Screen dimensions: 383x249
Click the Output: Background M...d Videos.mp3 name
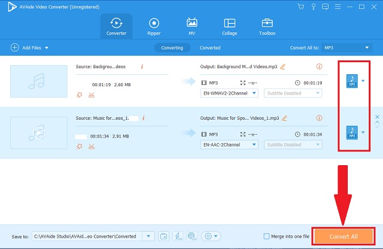point(239,66)
